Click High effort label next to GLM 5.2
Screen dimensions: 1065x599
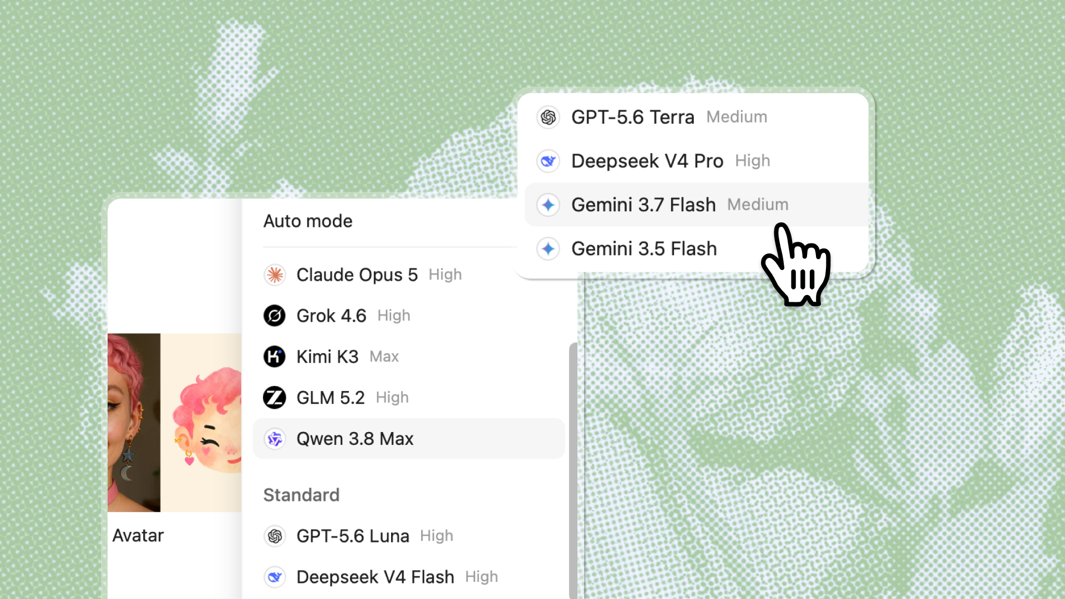(x=392, y=398)
